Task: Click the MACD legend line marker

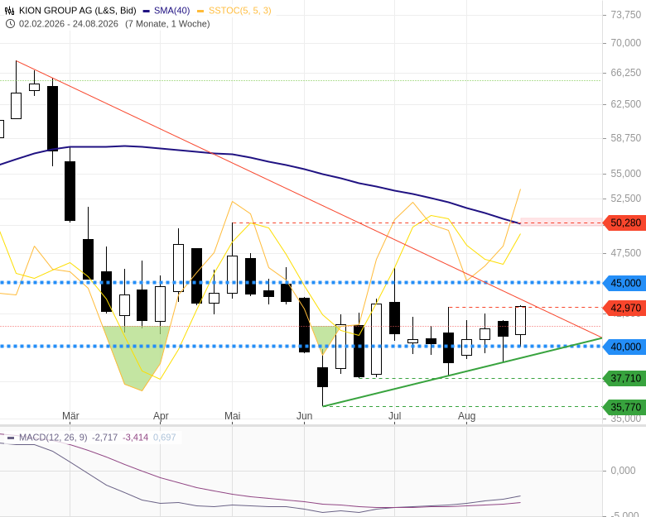Action: [x=11, y=438]
